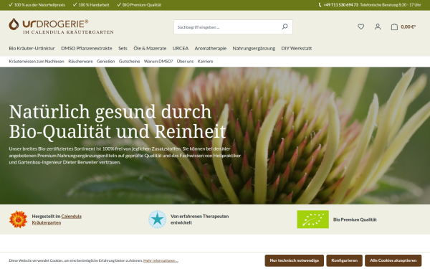Click the Calendula flower icon

coord(18,220)
